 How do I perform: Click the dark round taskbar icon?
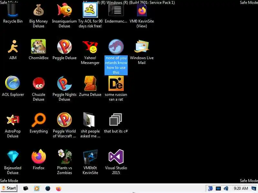48,188
